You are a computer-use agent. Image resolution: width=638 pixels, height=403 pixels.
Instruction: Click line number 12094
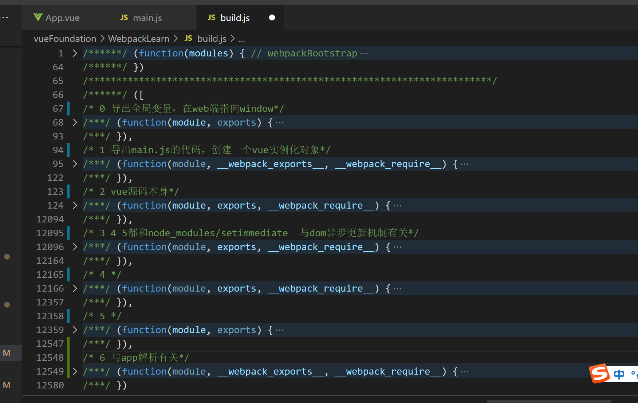(50, 219)
